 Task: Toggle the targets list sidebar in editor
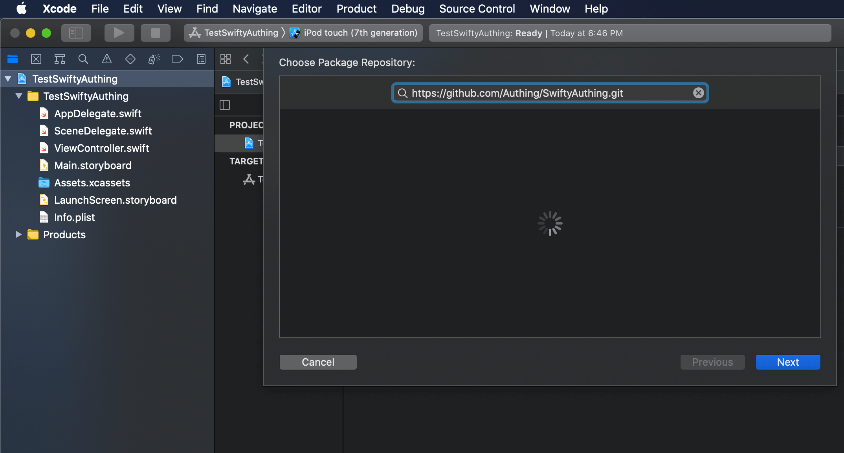point(225,105)
